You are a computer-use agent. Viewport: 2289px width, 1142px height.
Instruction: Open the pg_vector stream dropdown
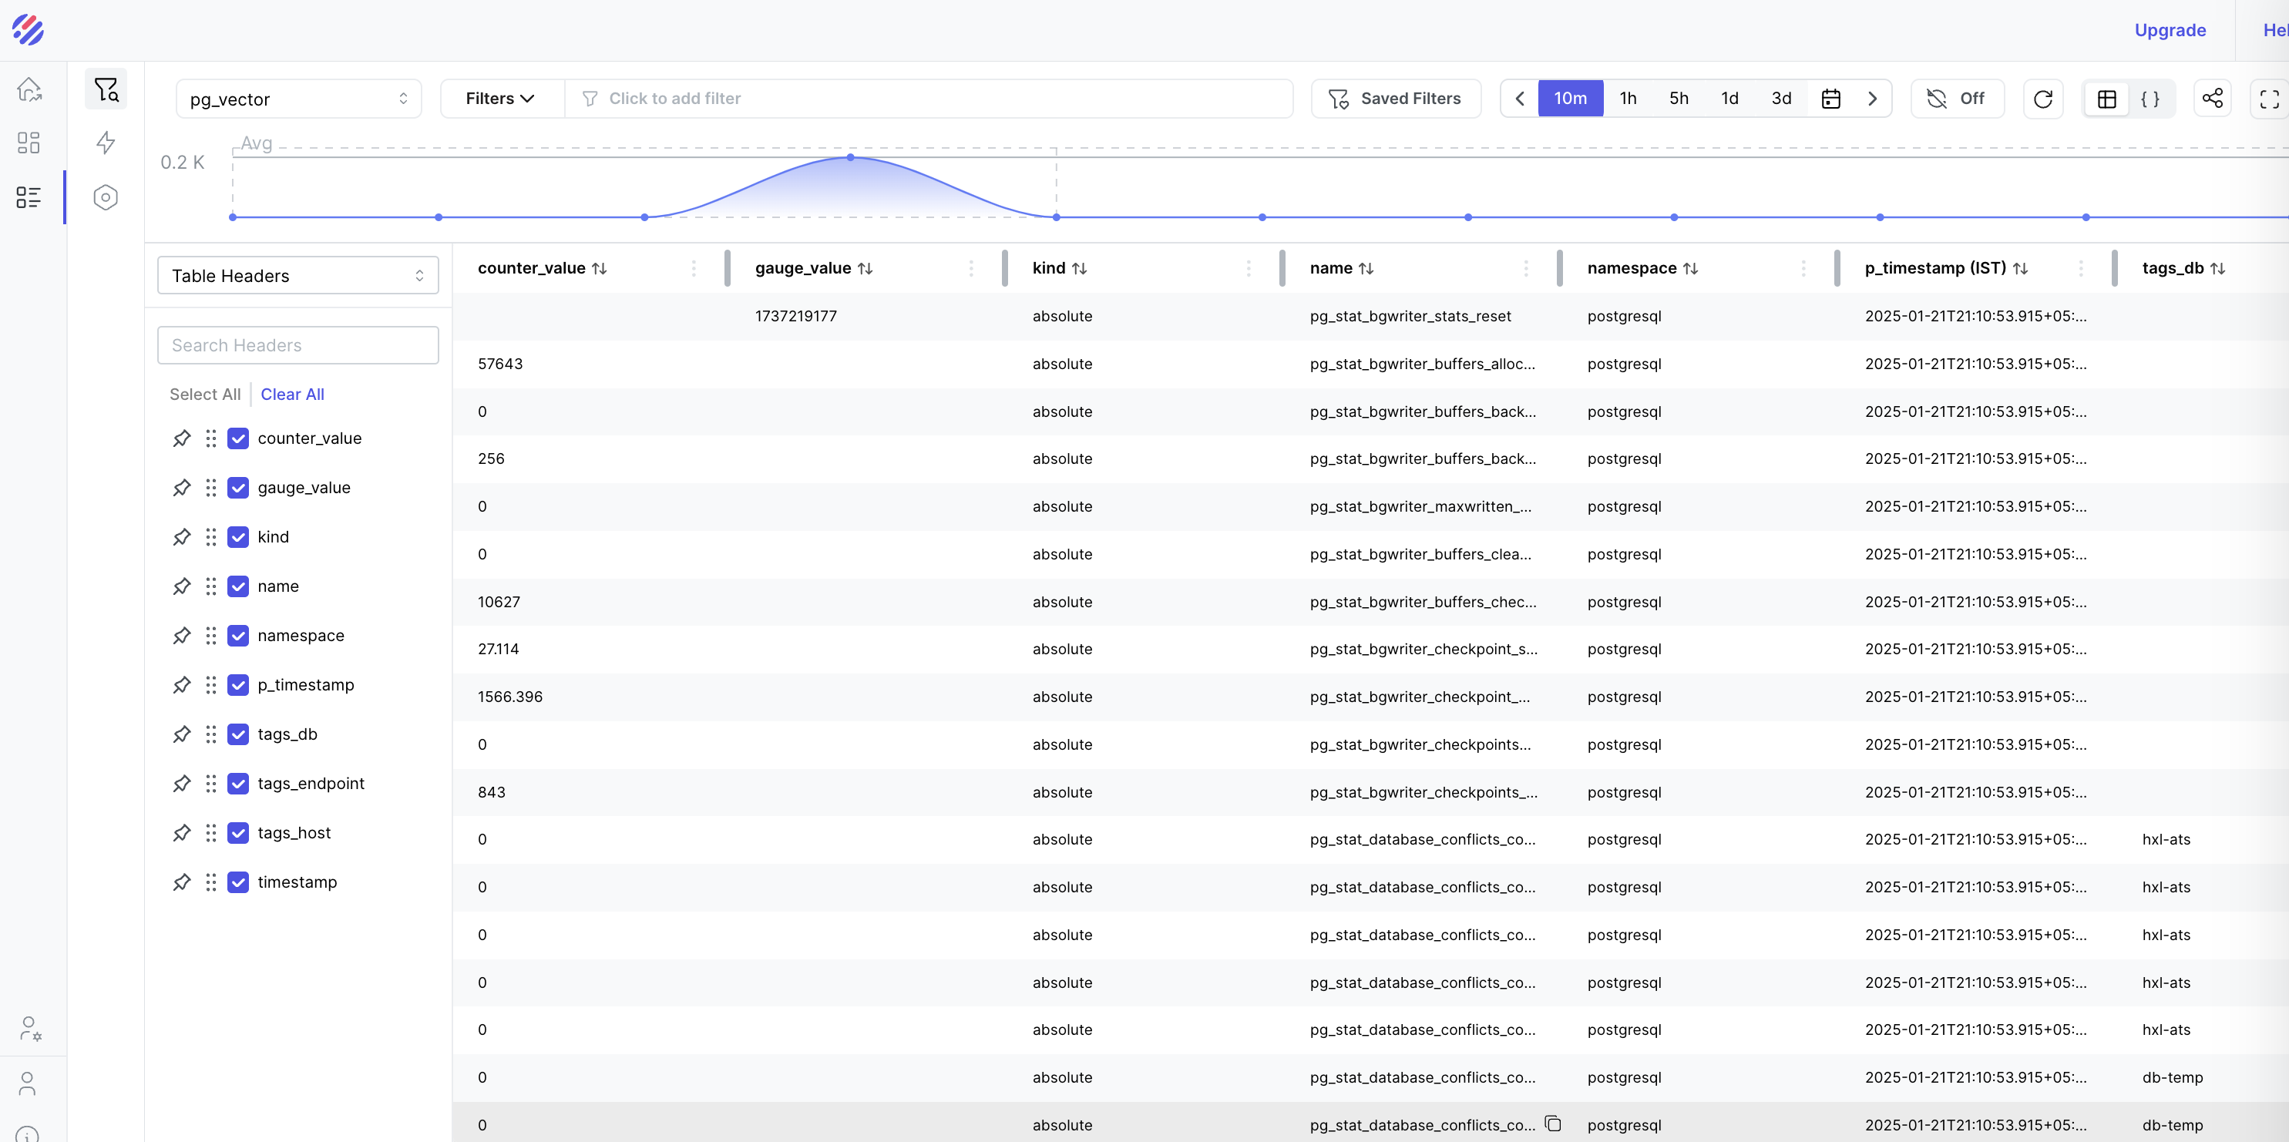[297, 99]
